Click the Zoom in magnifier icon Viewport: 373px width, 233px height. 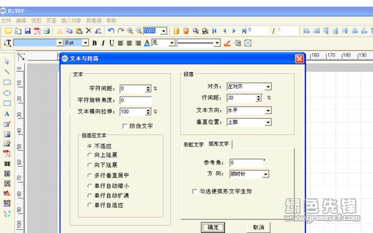click(130, 30)
